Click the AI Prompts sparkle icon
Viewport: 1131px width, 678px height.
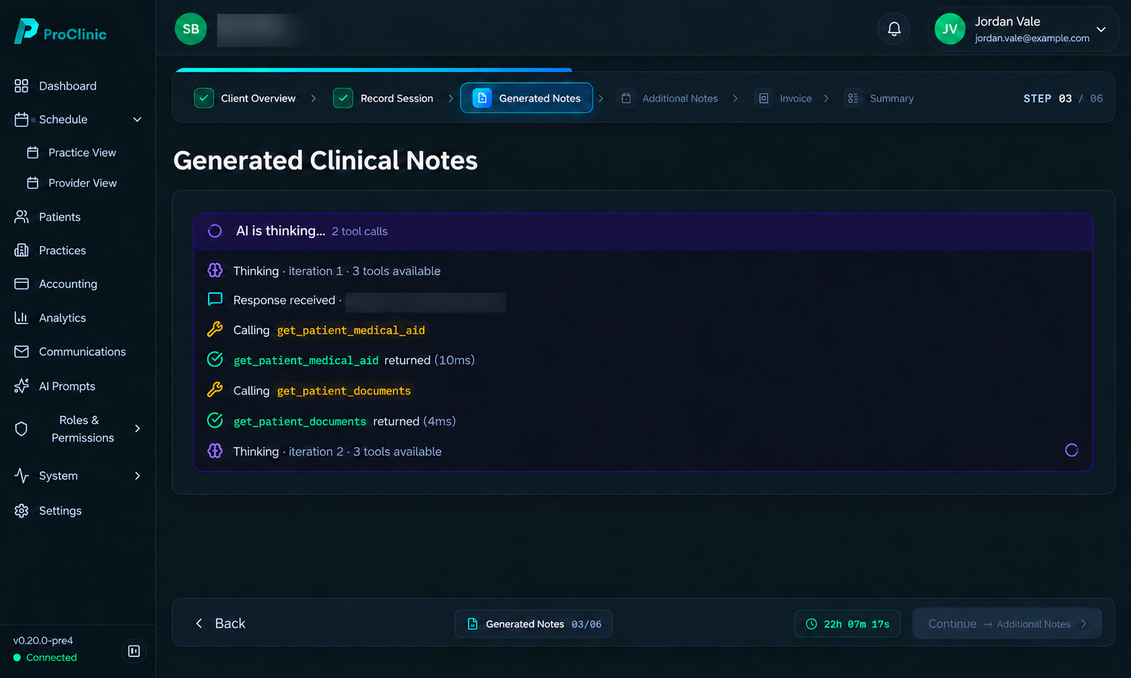(22, 386)
